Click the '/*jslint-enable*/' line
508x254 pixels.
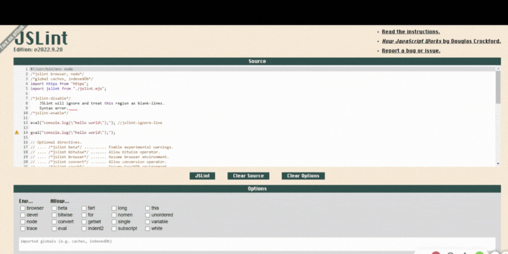50,113
